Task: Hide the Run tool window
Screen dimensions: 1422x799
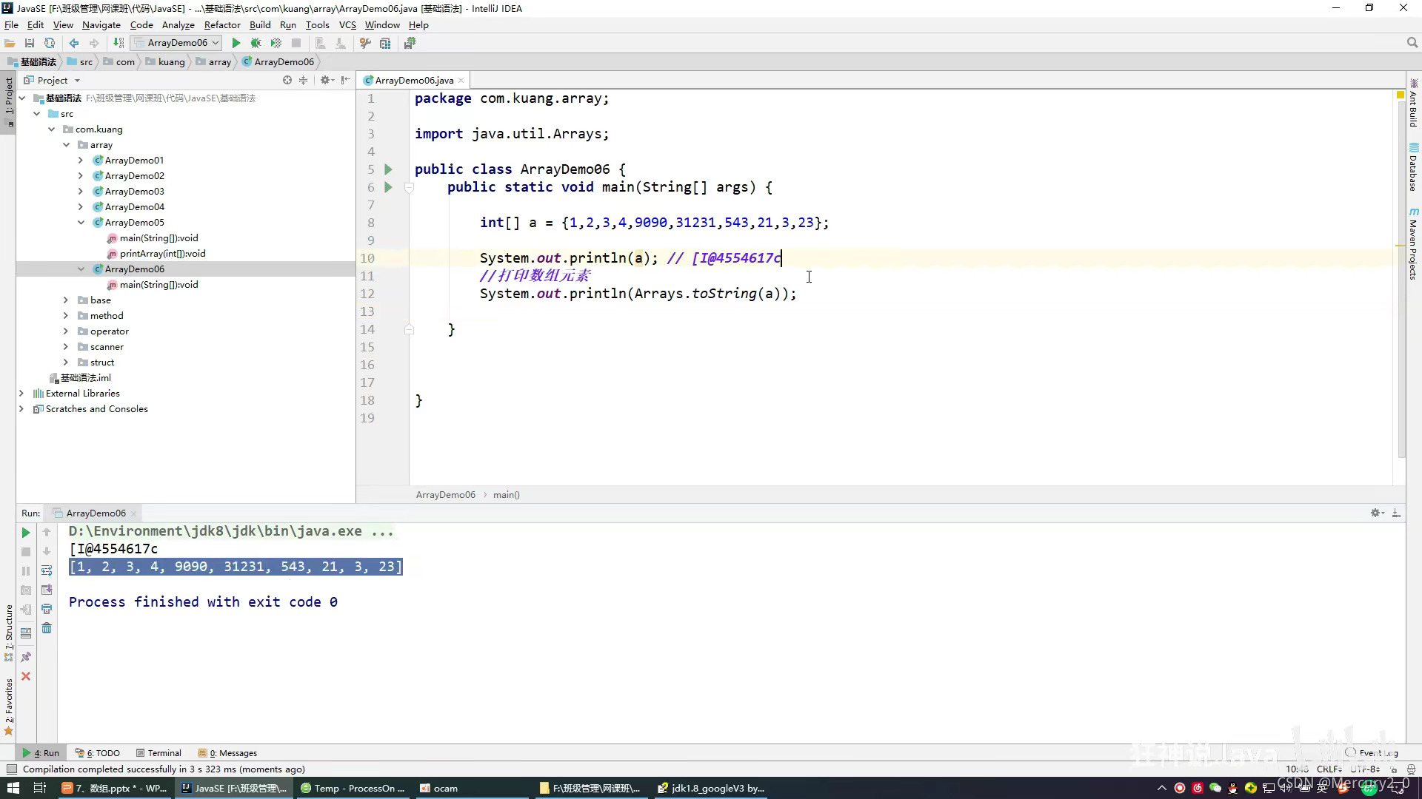Action: point(1396,513)
